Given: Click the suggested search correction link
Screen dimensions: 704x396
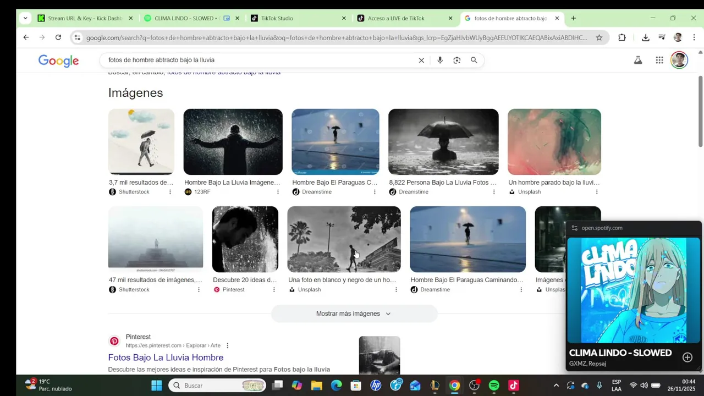Looking at the screenshot, I should pos(224,73).
